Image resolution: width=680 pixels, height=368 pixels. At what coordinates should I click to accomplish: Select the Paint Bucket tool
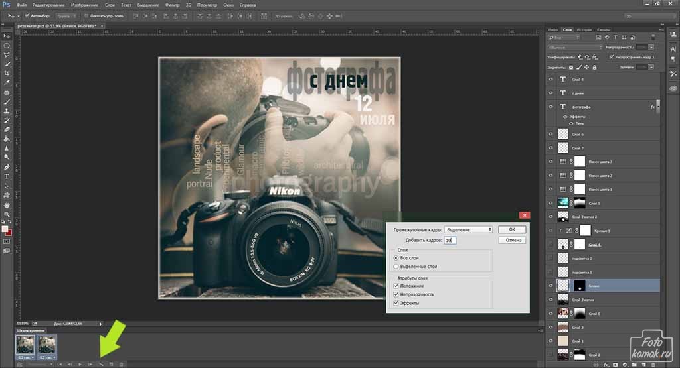coord(7,139)
